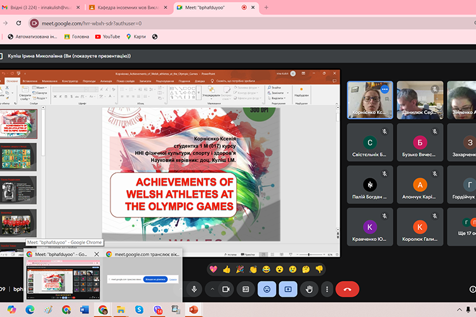Viewport: 476px width, 317px height.
Task: Send the thumbs up reaction
Action: coord(227,269)
